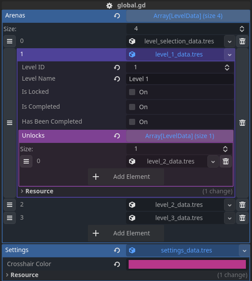Grab reorder handle of arena element 1
Image resolution: width=252 pixels, height=281 pixels.
click(10, 123)
